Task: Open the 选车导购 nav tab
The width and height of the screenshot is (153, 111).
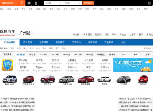Action: [x=44, y=42]
